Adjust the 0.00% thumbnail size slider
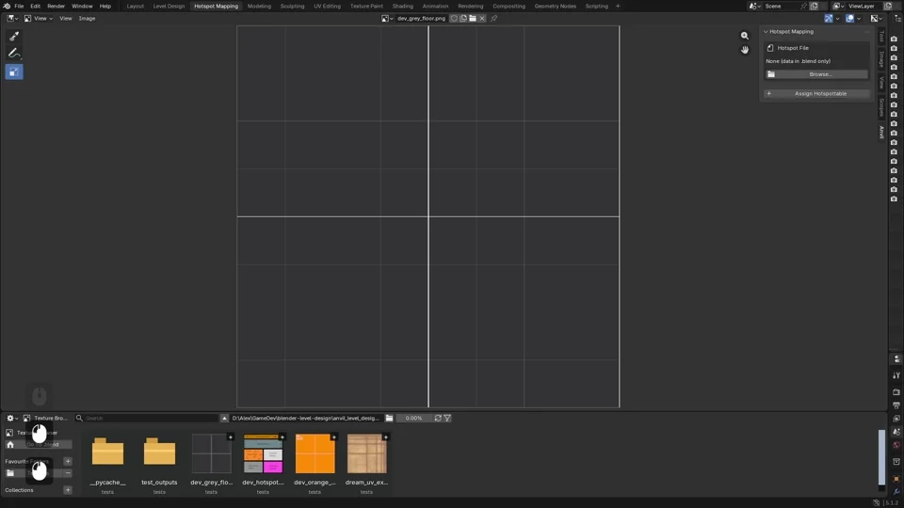 point(413,418)
